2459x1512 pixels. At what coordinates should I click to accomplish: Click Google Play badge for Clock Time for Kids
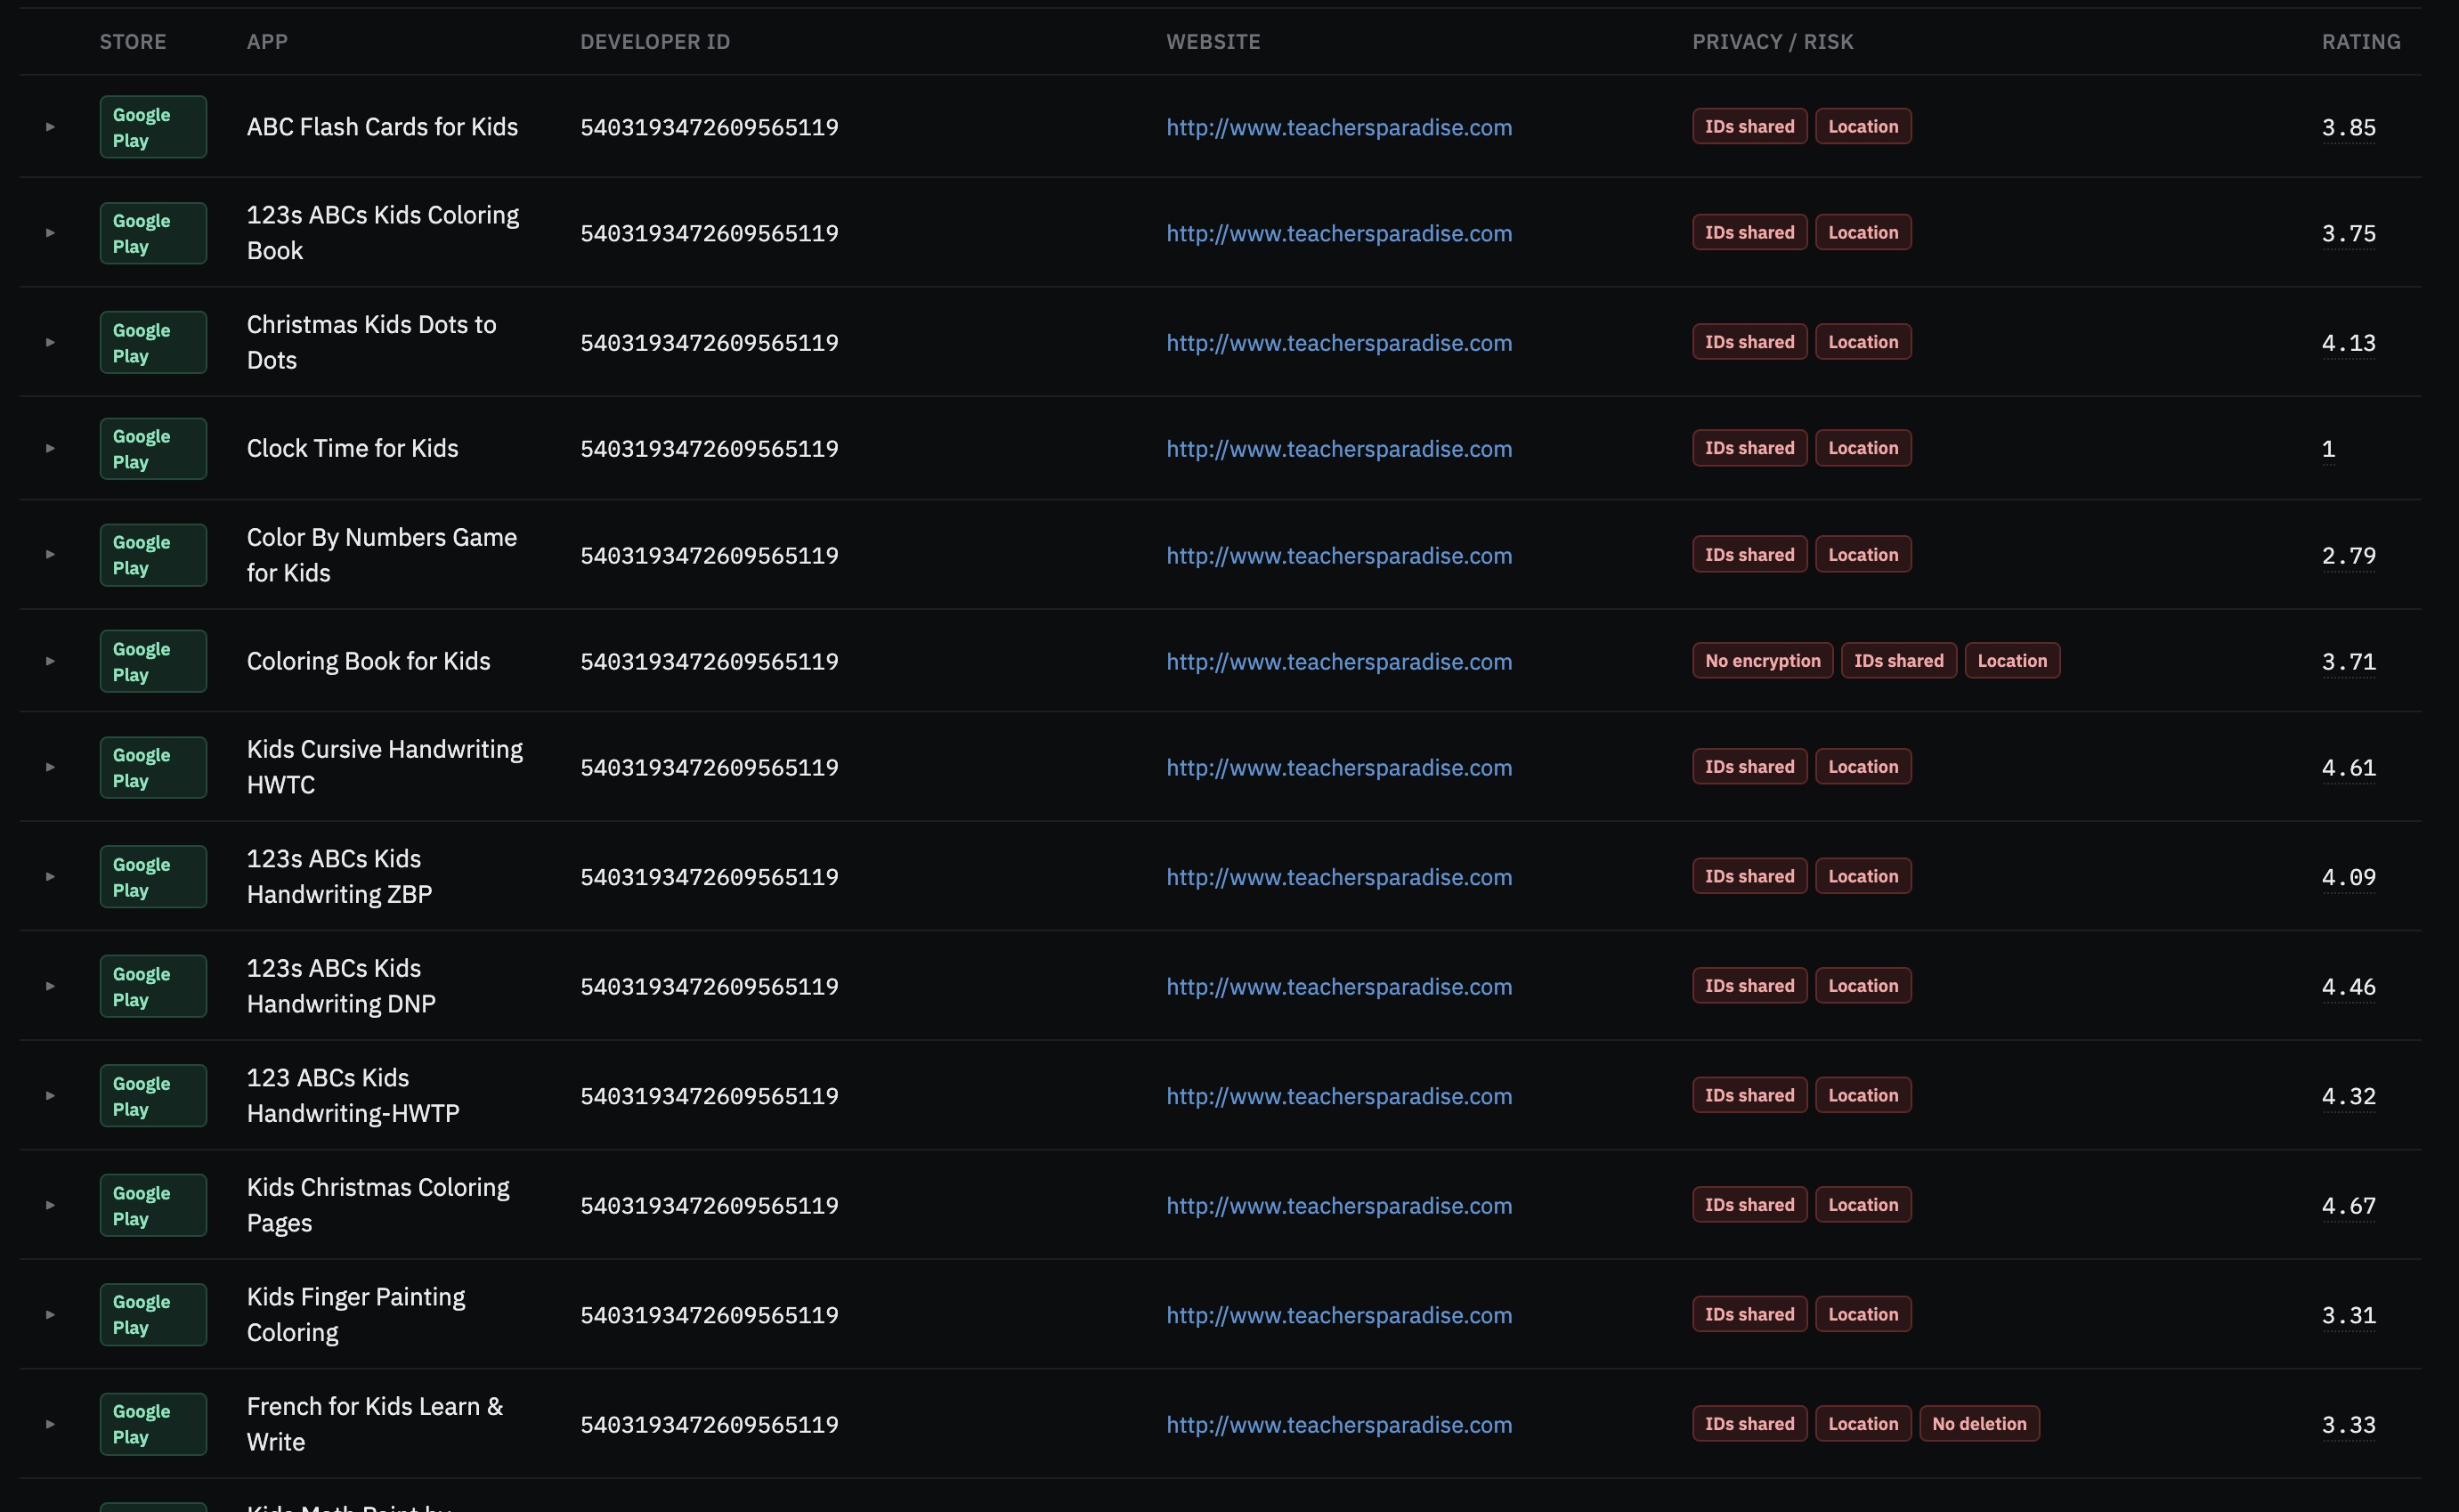153,448
